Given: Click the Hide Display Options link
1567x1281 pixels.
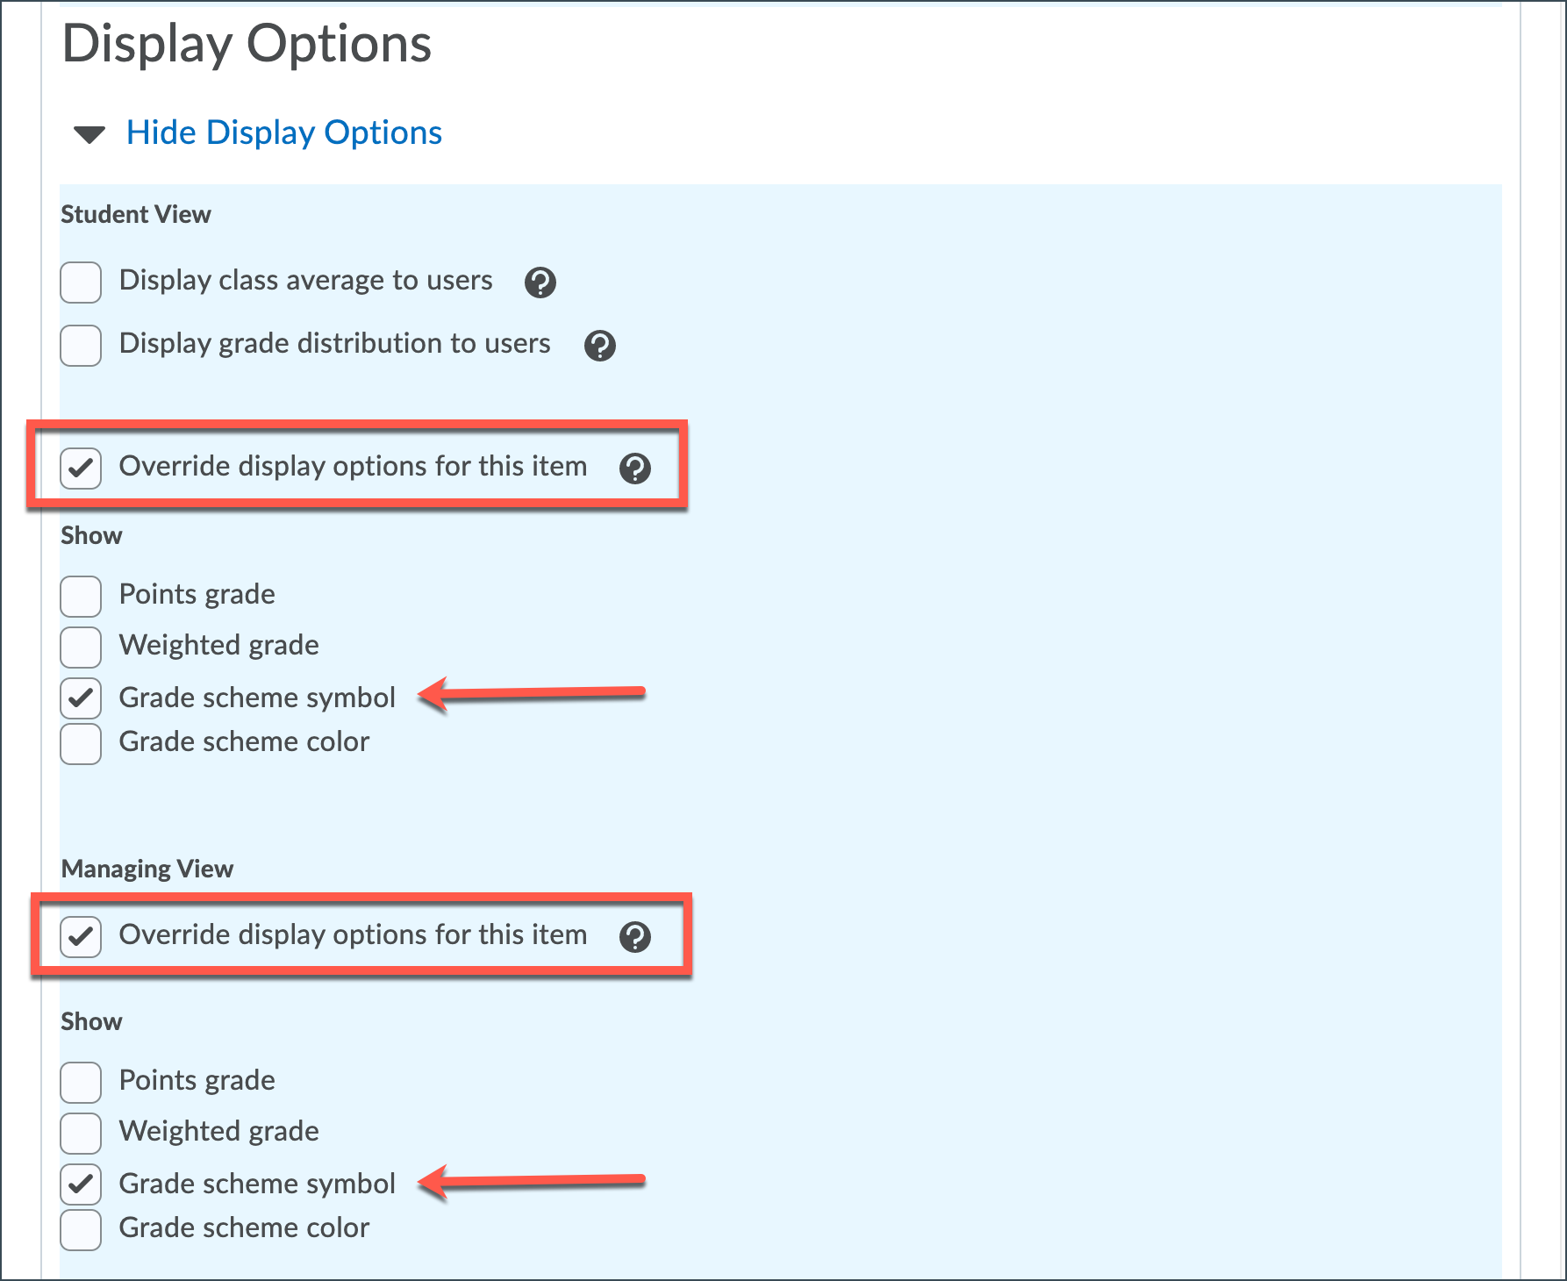Looking at the screenshot, I should [283, 133].
